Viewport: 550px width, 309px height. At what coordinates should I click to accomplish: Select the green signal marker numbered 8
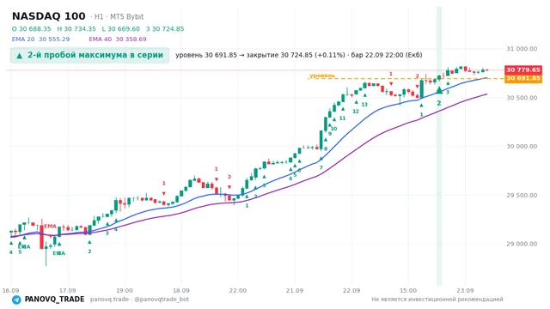[x=326, y=148]
